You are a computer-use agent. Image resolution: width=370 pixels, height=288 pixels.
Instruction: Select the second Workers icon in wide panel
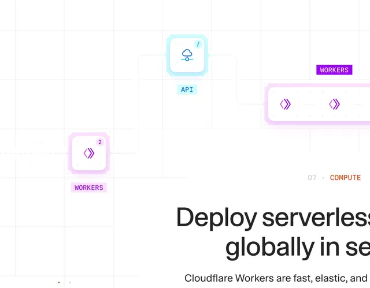tap(334, 104)
